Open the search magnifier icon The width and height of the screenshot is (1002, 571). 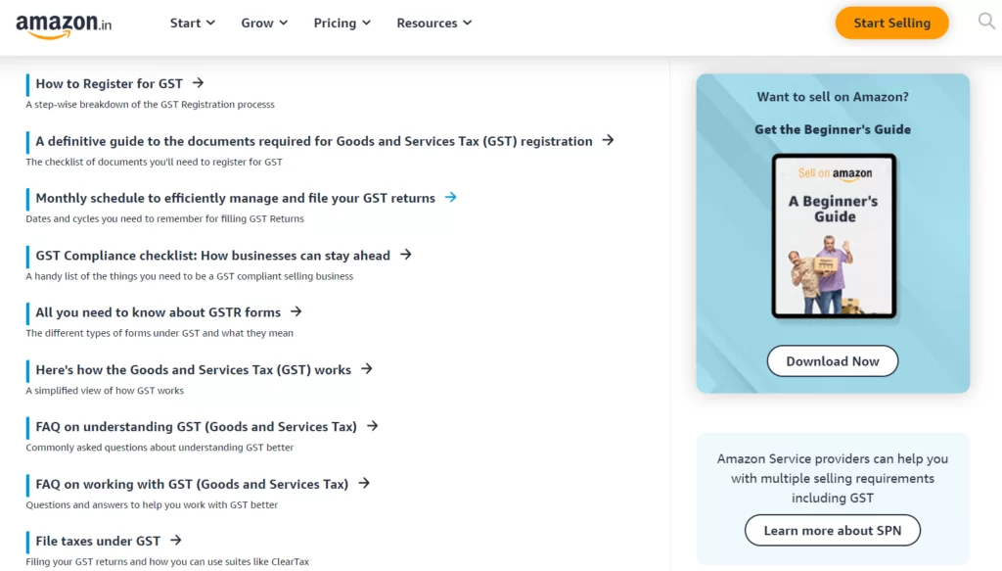point(986,22)
